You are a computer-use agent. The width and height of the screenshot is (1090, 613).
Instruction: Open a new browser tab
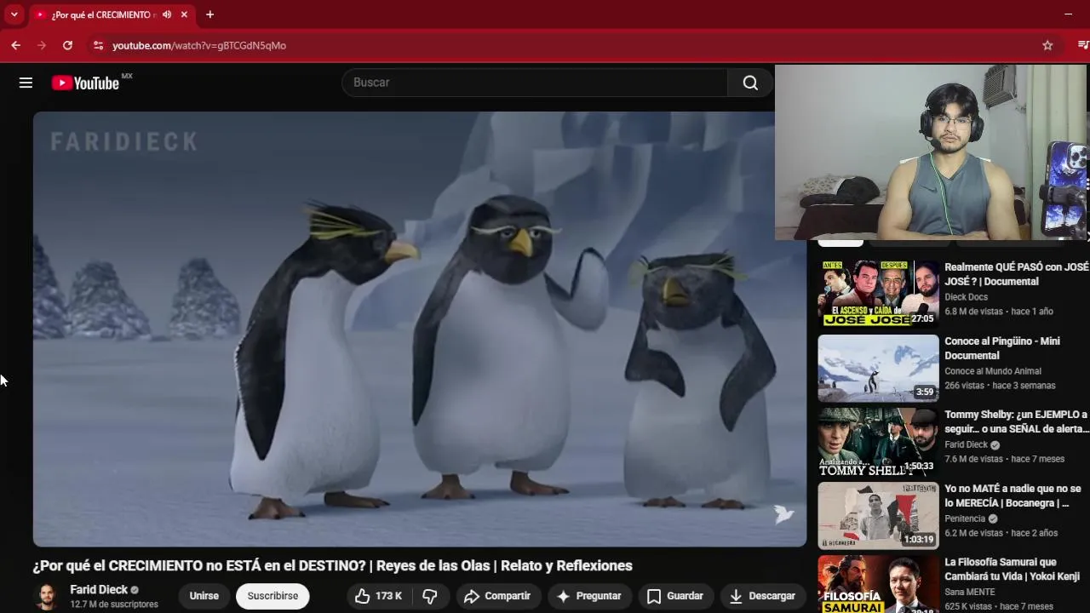click(209, 14)
